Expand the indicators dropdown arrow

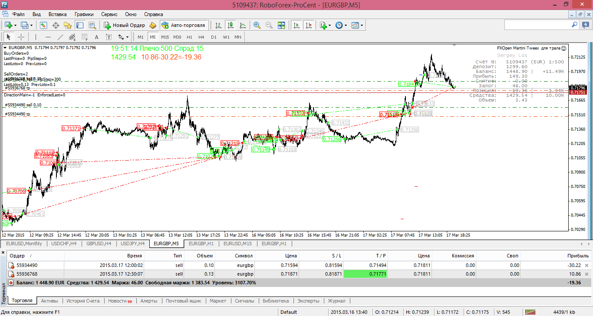329,25
